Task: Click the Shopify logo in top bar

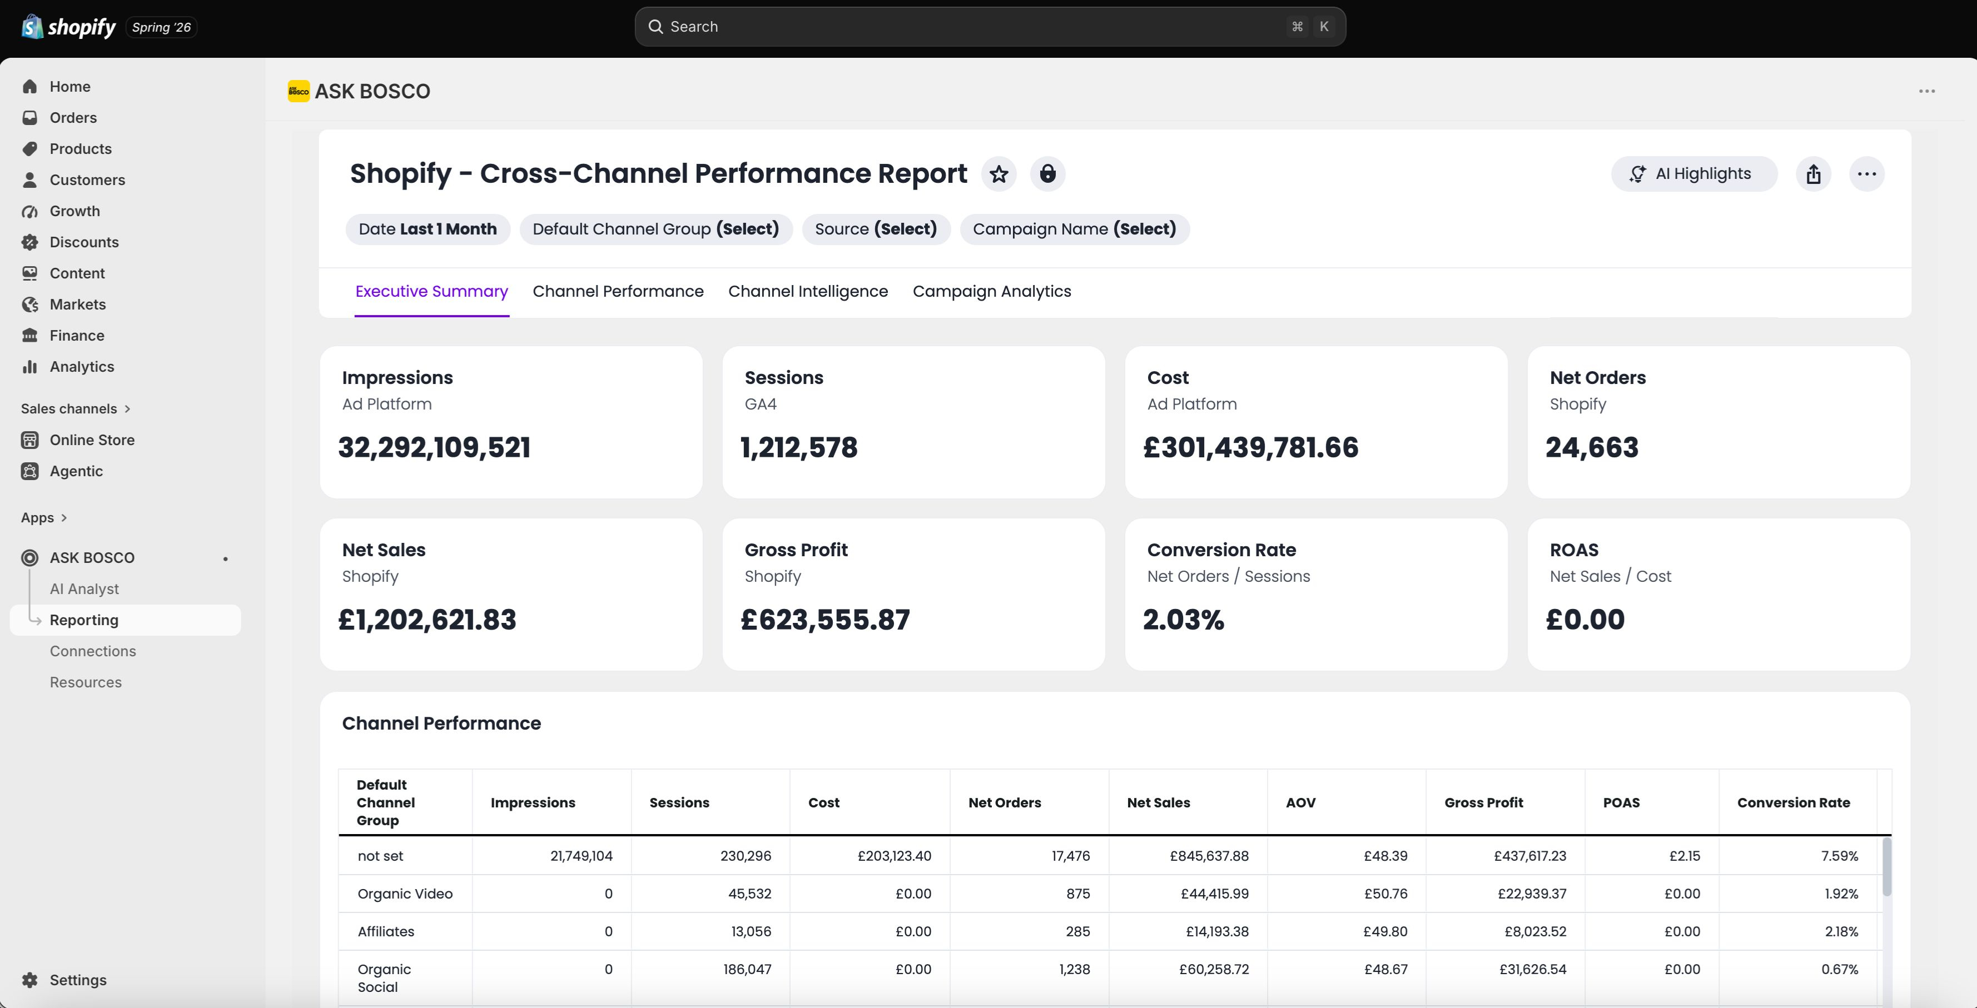Action: 68,27
